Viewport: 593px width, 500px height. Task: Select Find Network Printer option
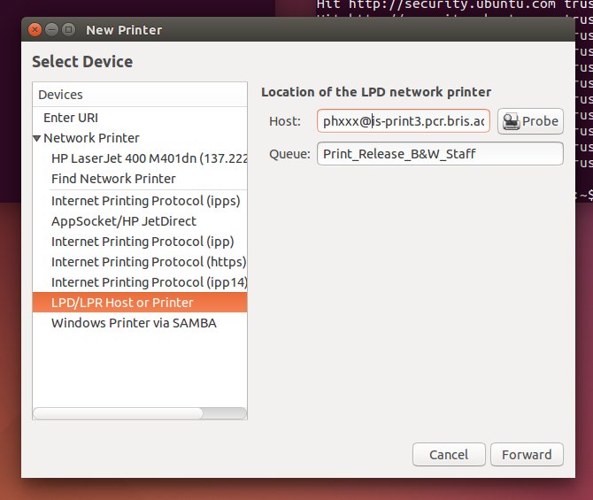pyautogui.click(x=113, y=179)
